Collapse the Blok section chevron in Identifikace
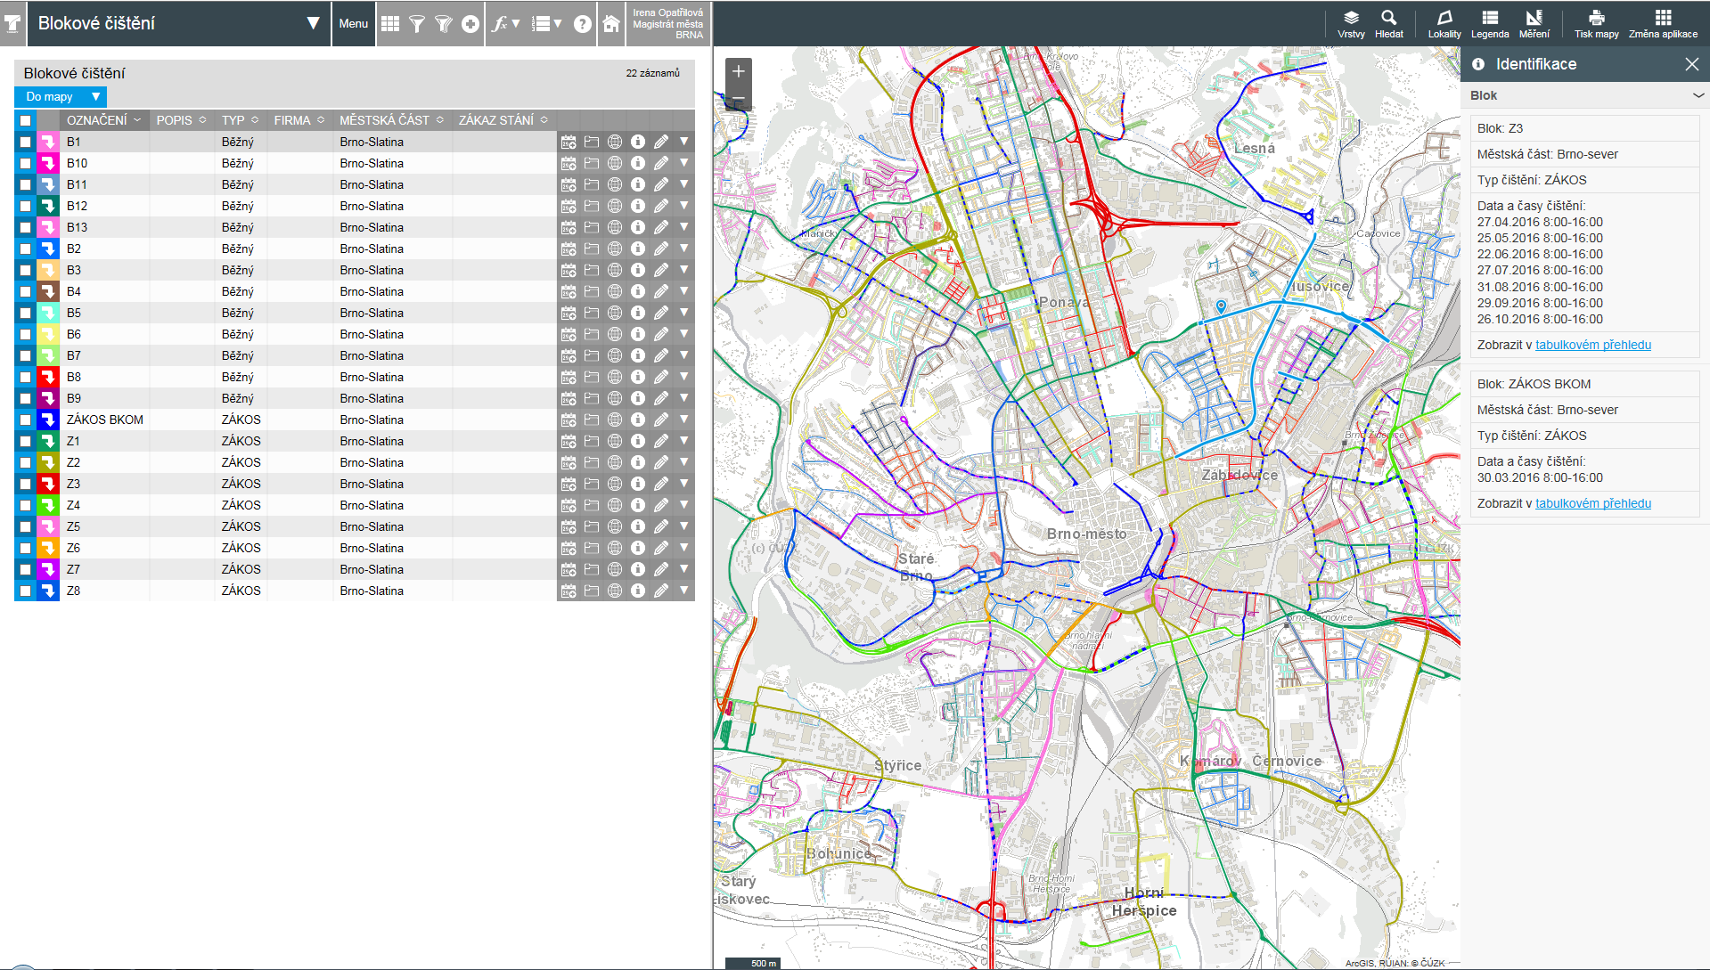Image resolution: width=1710 pixels, height=970 pixels. tap(1698, 95)
